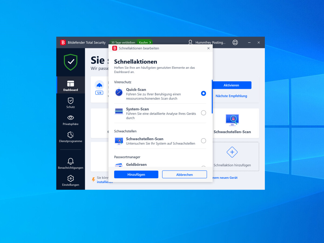Screen dimensions: 324x243
Task: Open the Schutz shield section
Action: [70, 103]
